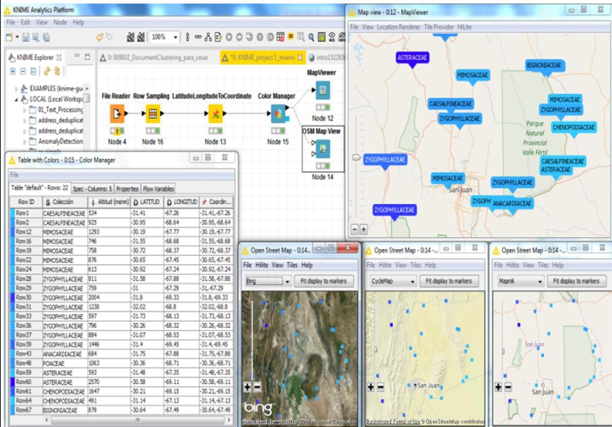Click Fit display to markers in Bing window
Screen dimensions: 612x427
(x=323, y=281)
